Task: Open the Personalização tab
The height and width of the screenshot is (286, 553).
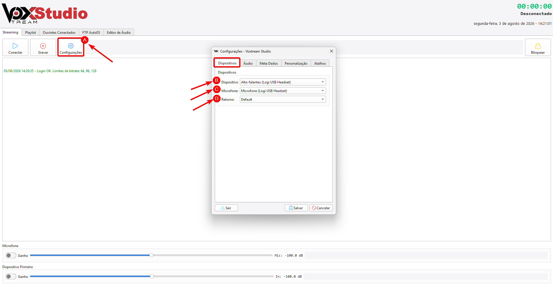Action: pos(296,63)
